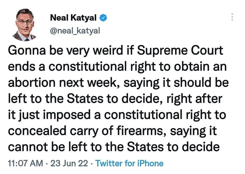Viewport: 245px width, 174px height.
Task: Click the Neal Katyal display name
Action: point(73,18)
